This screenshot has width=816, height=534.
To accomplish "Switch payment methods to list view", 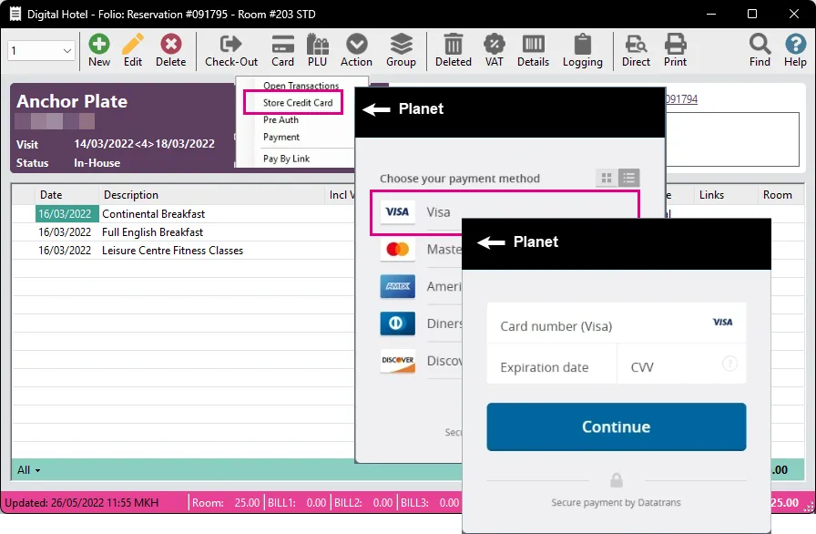I will tap(628, 179).
